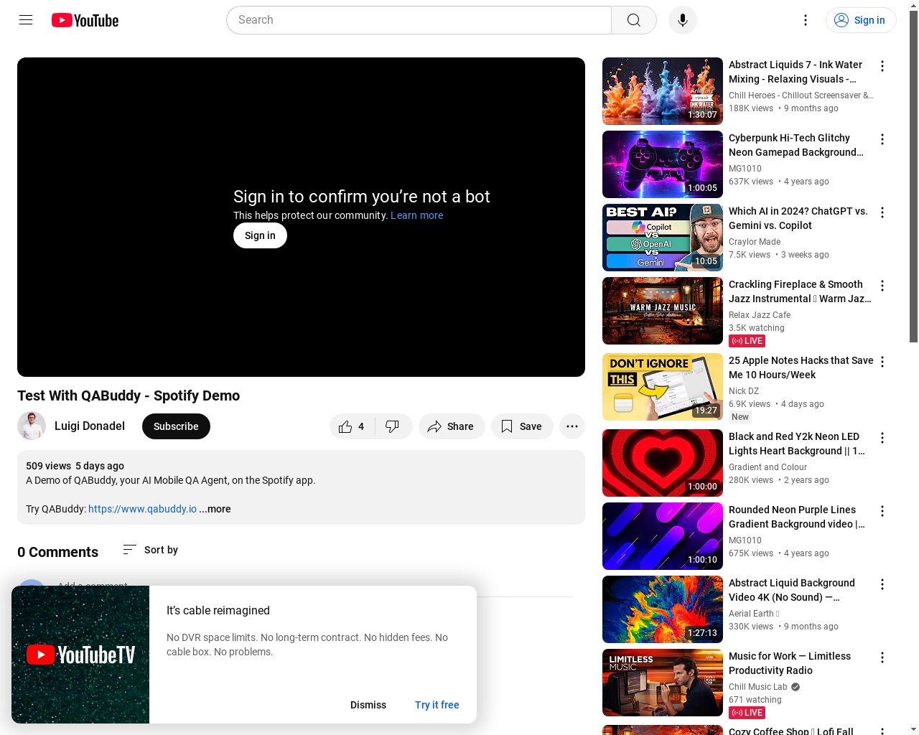Dismiss the YouTube TV promo
The height and width of the screenshot is (735, 919).
point(368,705)
